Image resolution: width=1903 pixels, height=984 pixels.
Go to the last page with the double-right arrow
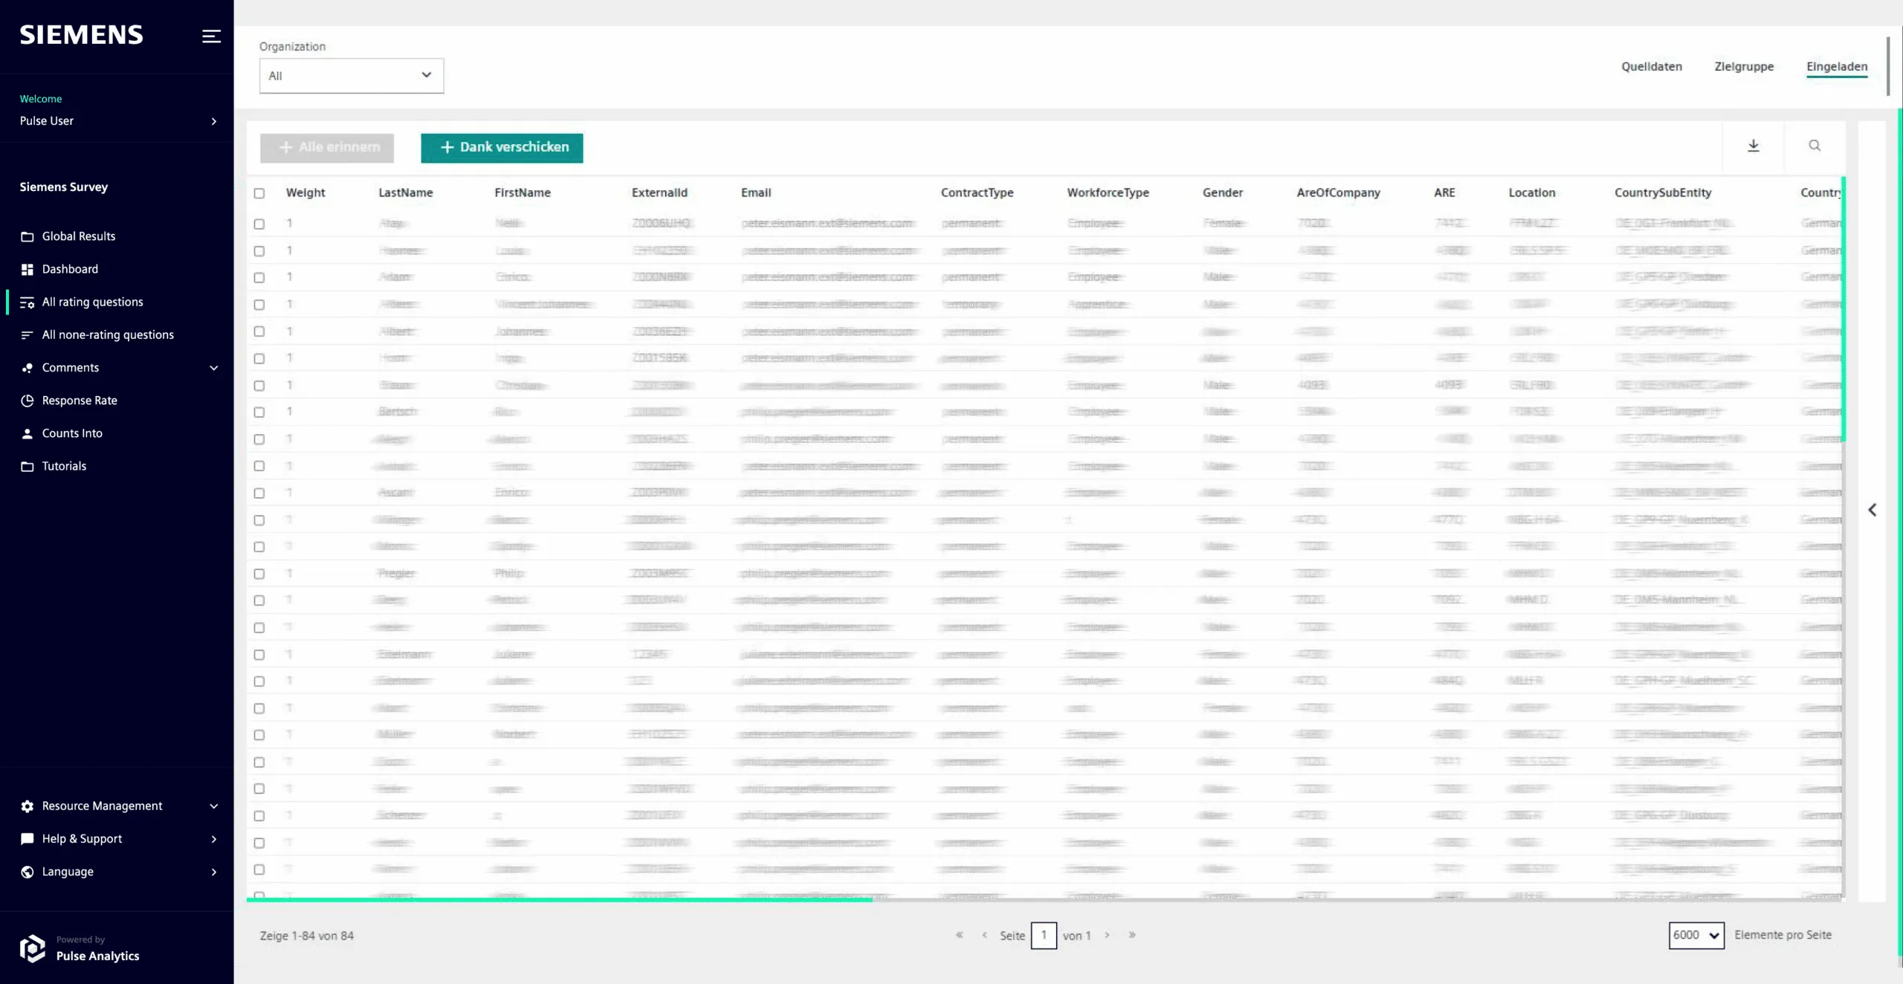(1132, 935)
